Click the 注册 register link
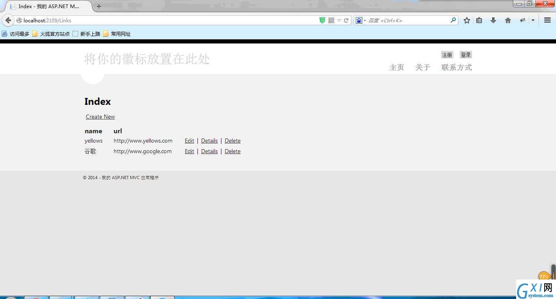 point(447,55)
